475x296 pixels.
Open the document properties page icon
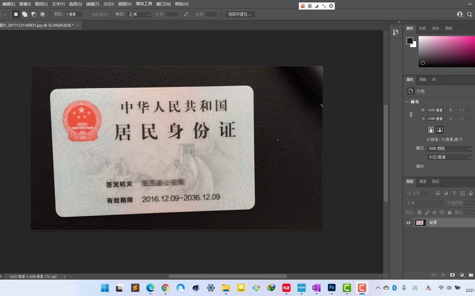(411, 91)
